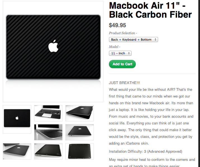
Task: Click the Product Selection label
Action: click(x=123, y=33)
